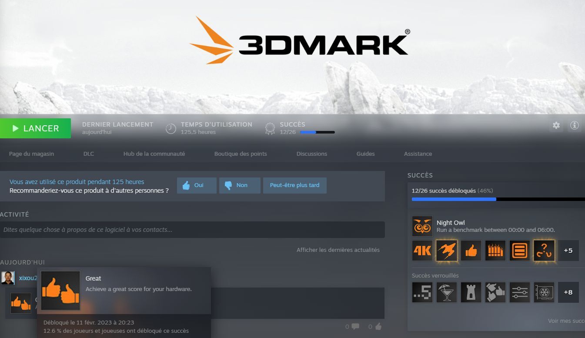Click the SUCCÈS 12/26 header label
The image size is (585, 338).
[x=293, y=128]
